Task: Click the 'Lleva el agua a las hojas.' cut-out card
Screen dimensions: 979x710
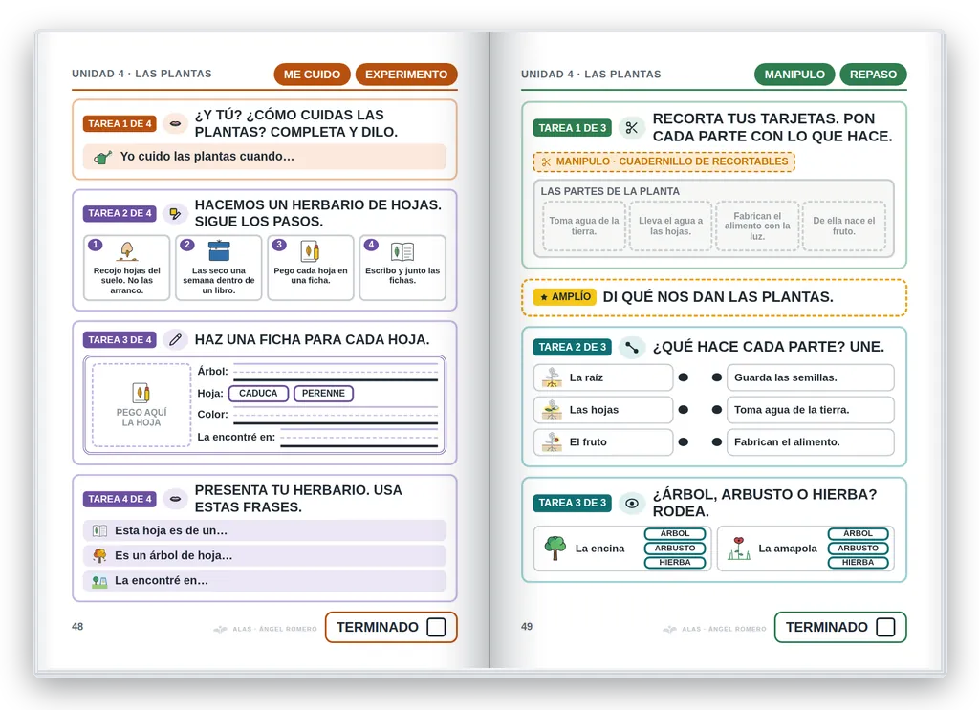Action: point(670,226)
